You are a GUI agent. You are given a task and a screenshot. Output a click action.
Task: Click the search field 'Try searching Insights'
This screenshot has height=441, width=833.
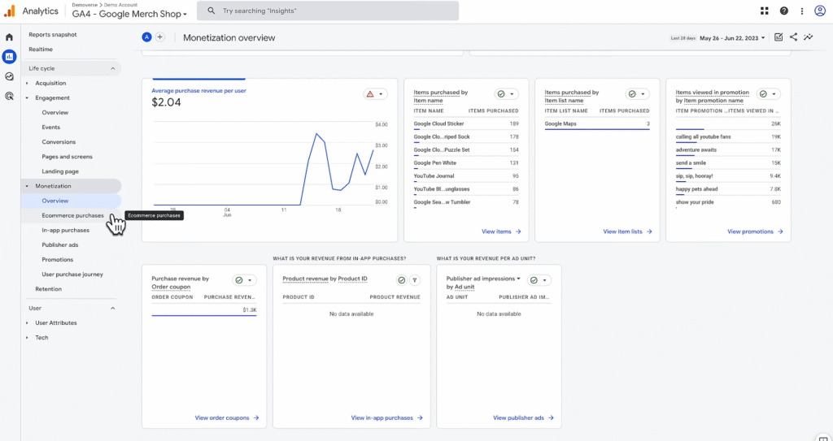[x=328, y=11]
